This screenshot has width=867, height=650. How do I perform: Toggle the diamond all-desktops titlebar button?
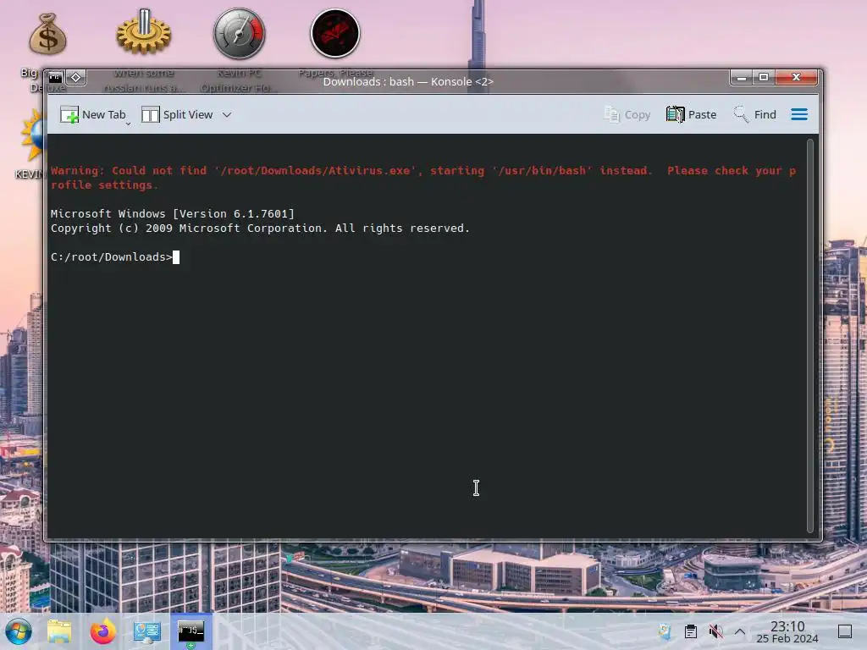point(75,77)
